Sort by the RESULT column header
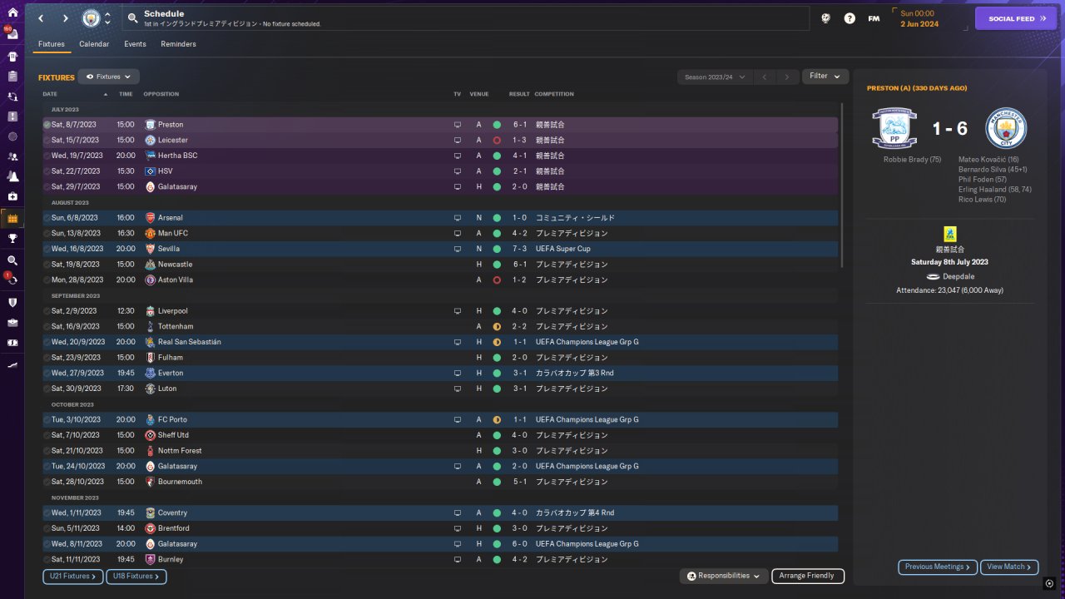 pyautogui.click(x=519, y=94)
